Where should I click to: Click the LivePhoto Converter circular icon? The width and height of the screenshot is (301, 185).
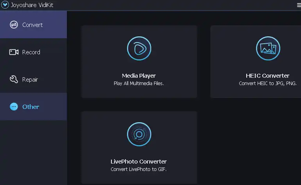[139, 134]
